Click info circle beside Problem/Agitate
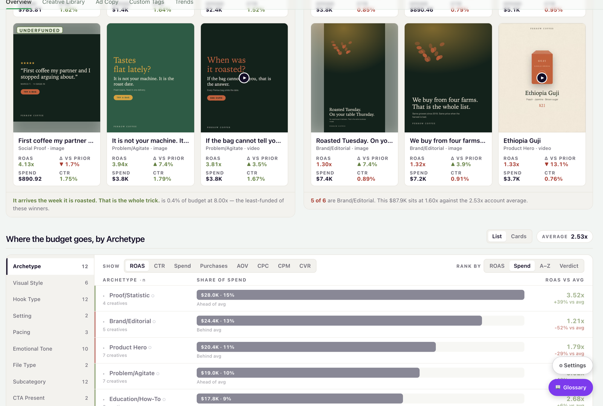The height and width of the screenshot is (406, 603). tap(158, 374)
